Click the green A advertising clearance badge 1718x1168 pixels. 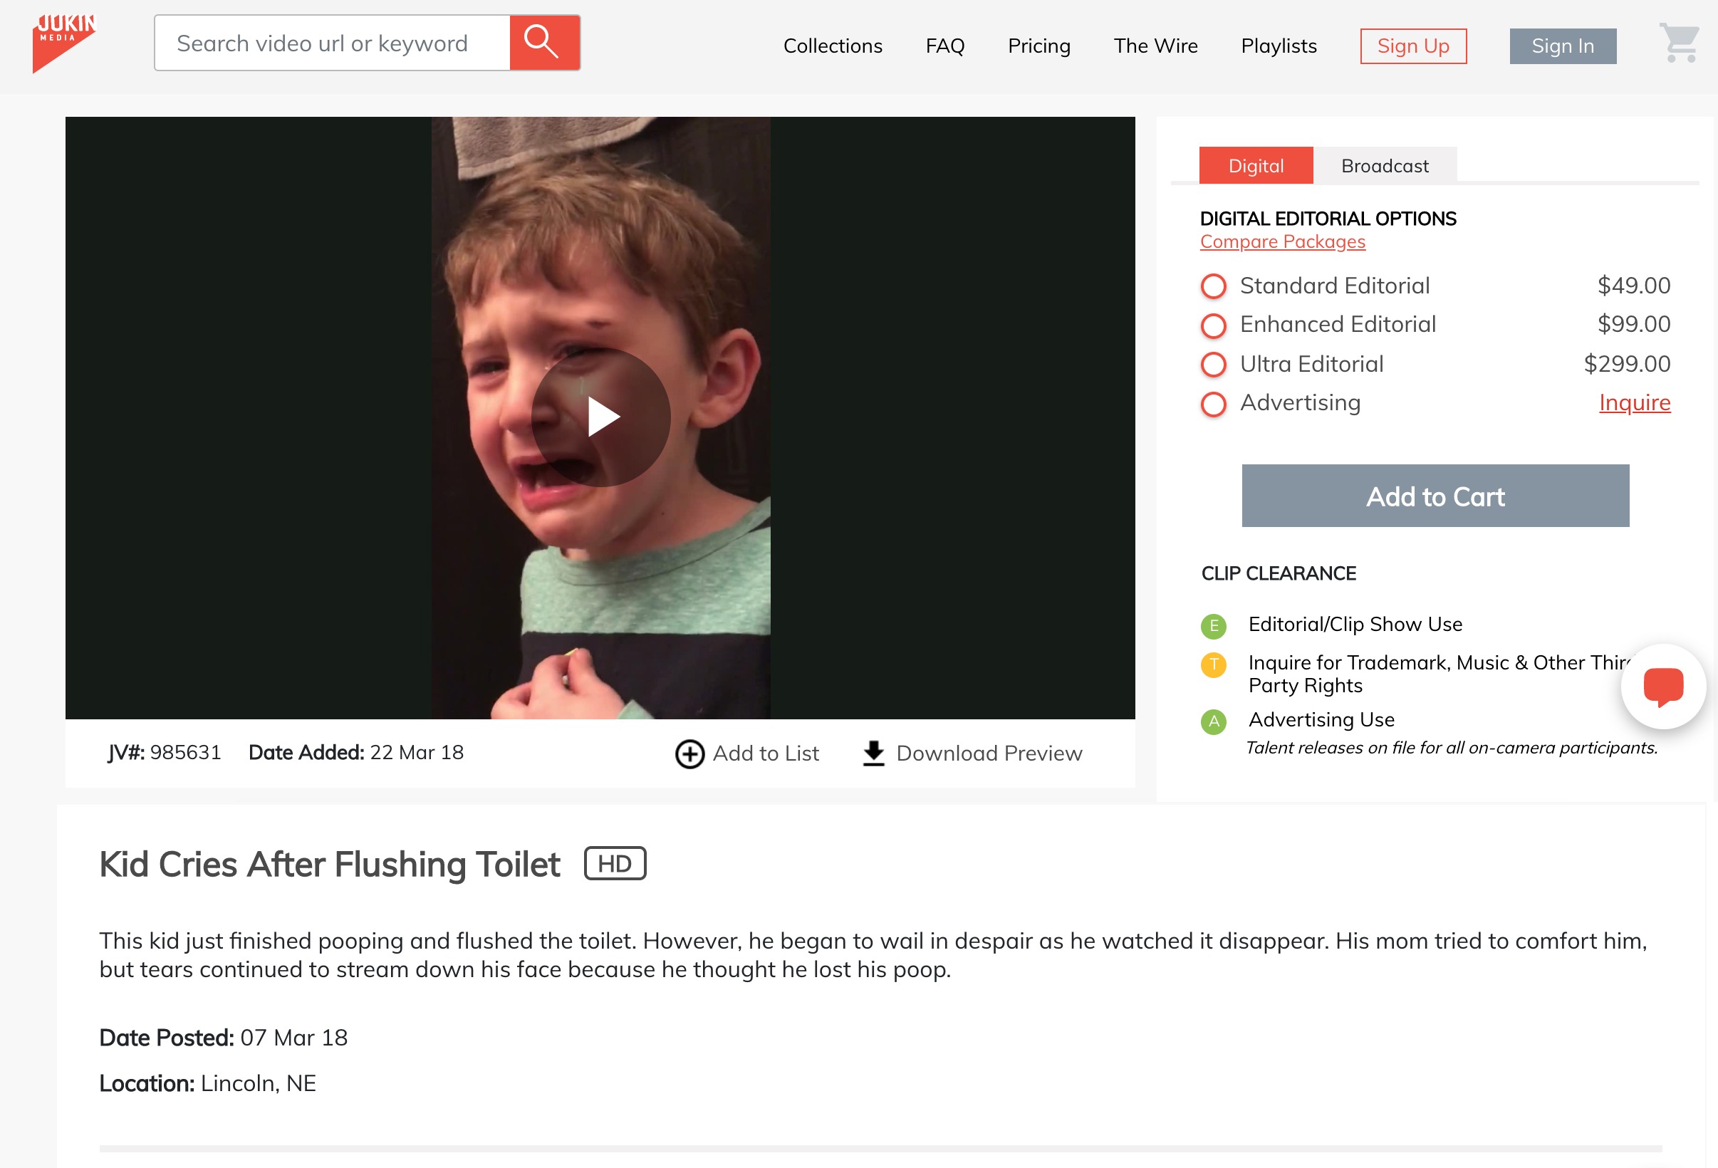pyautogui.click(x=1213, y=721)
